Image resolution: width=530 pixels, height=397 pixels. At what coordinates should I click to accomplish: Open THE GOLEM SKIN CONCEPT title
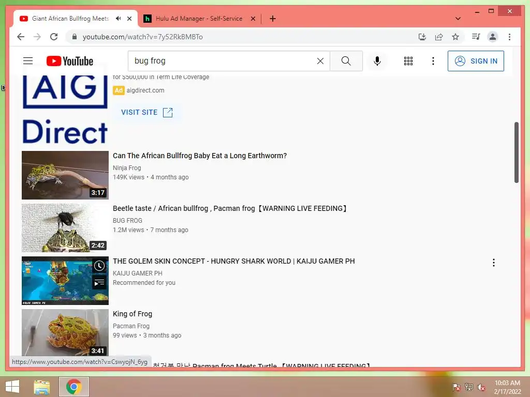click(x=234, y=261)
